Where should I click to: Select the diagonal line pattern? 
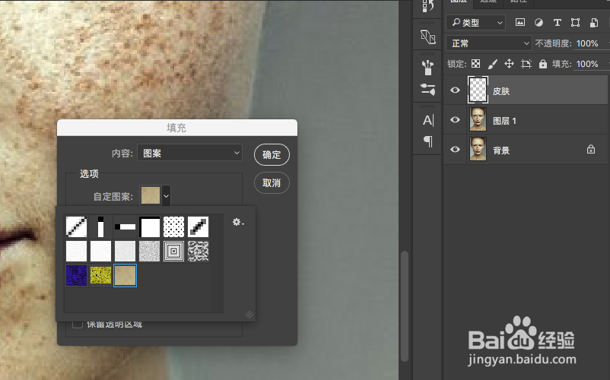click(x=76, y=226)
